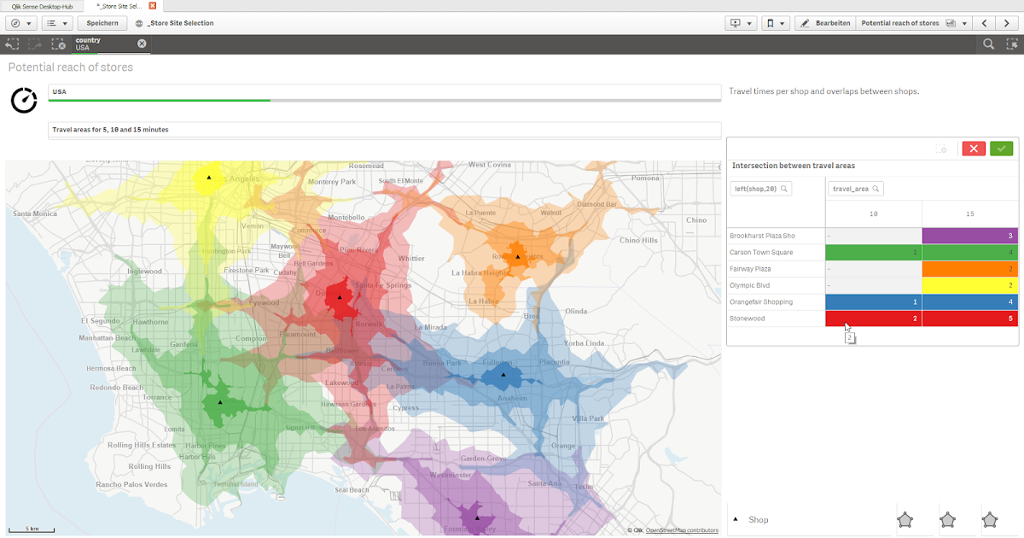The image size is (1024, 538).
Task: Click the first star icon
Action: 905,519
